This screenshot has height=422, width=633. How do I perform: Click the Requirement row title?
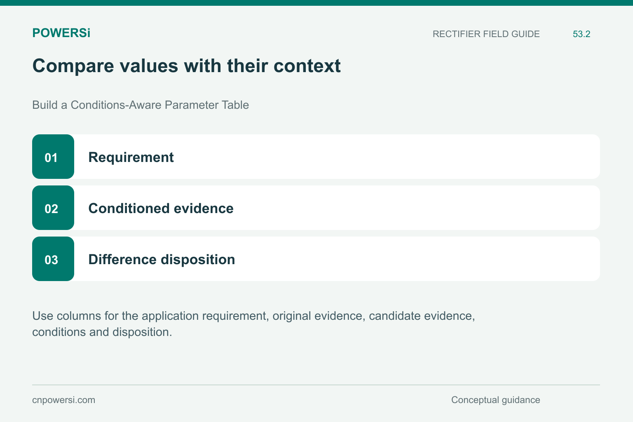131,157
